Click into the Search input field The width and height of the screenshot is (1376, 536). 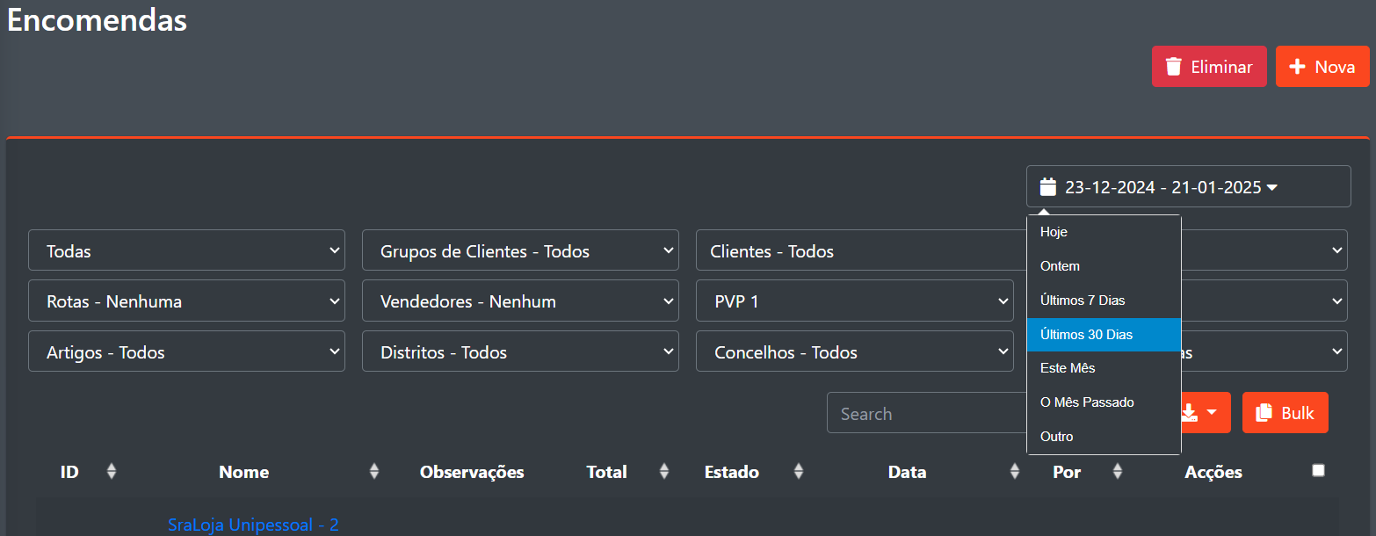pos(923,413)
